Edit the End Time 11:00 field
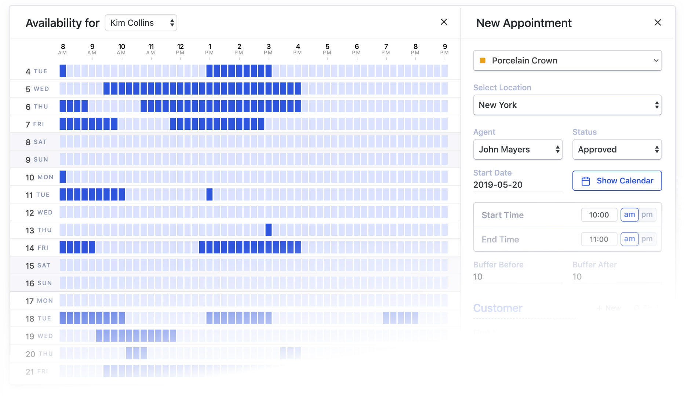The width and height of the screenshot is (695, 418). click(x=598, y=239)
